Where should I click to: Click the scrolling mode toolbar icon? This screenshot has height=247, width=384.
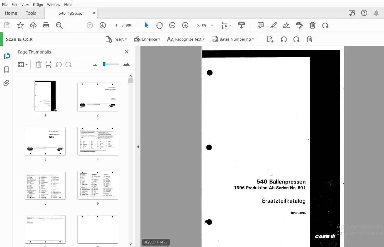coord(241,26)
